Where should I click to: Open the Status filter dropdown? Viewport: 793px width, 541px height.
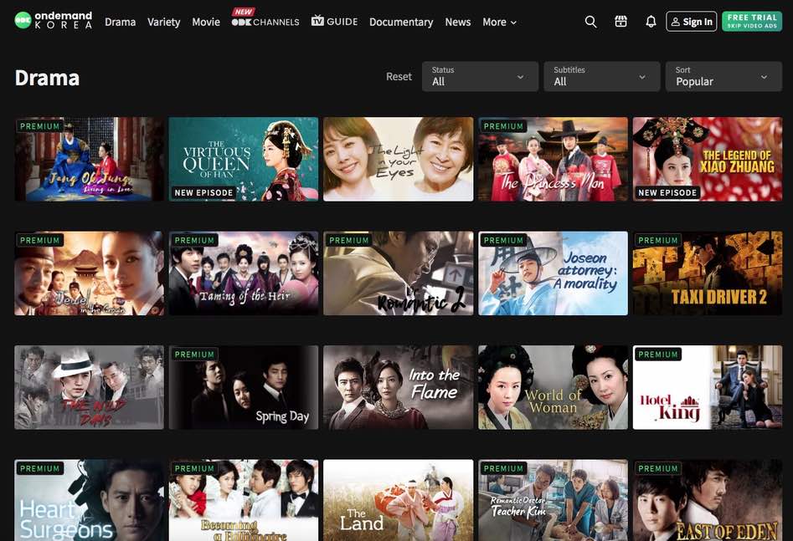[479, 76]
